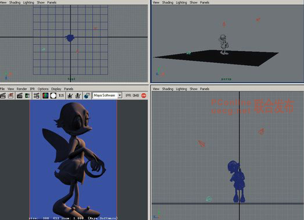Image resolution: width=304 pixels, height=220 pixels.
Task: Open the Lighting menu of top viewport
Action: point(28,2)
